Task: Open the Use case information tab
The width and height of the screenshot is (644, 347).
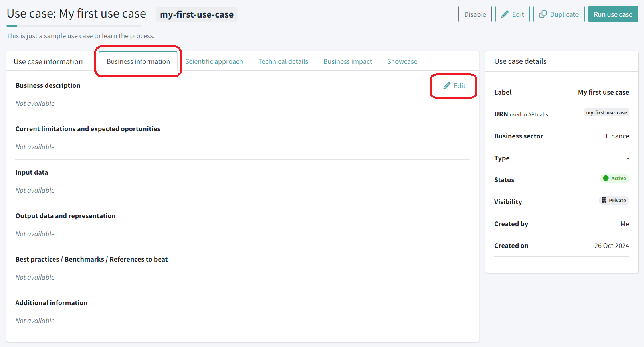Action: 48,62
